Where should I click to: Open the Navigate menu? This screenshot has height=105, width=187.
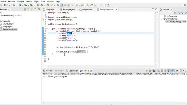20,1
